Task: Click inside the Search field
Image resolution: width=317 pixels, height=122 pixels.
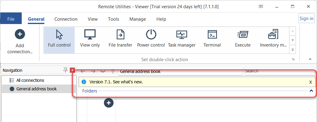Action: coord(280,71)
